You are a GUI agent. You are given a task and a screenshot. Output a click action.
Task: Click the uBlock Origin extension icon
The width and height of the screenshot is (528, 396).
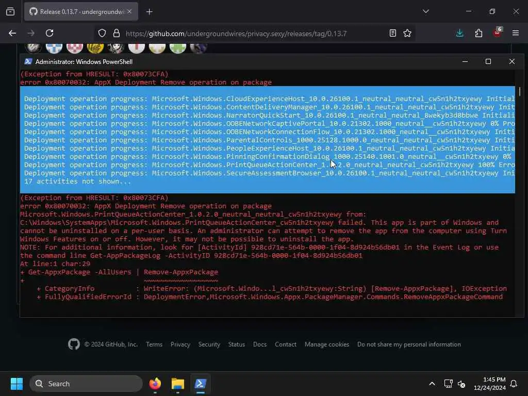[498, 32]
